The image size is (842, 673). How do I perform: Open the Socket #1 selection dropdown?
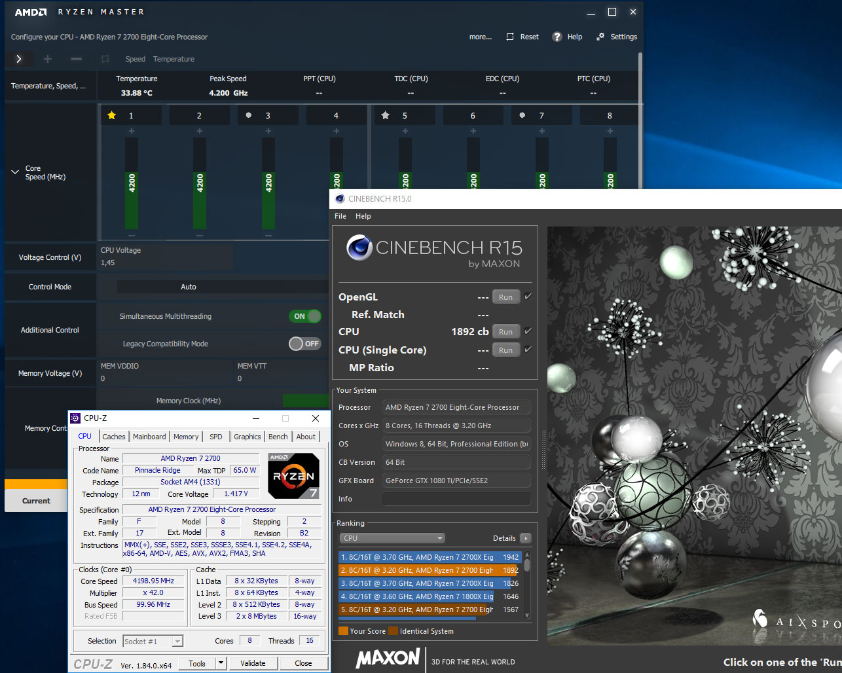tap(153, 642)
